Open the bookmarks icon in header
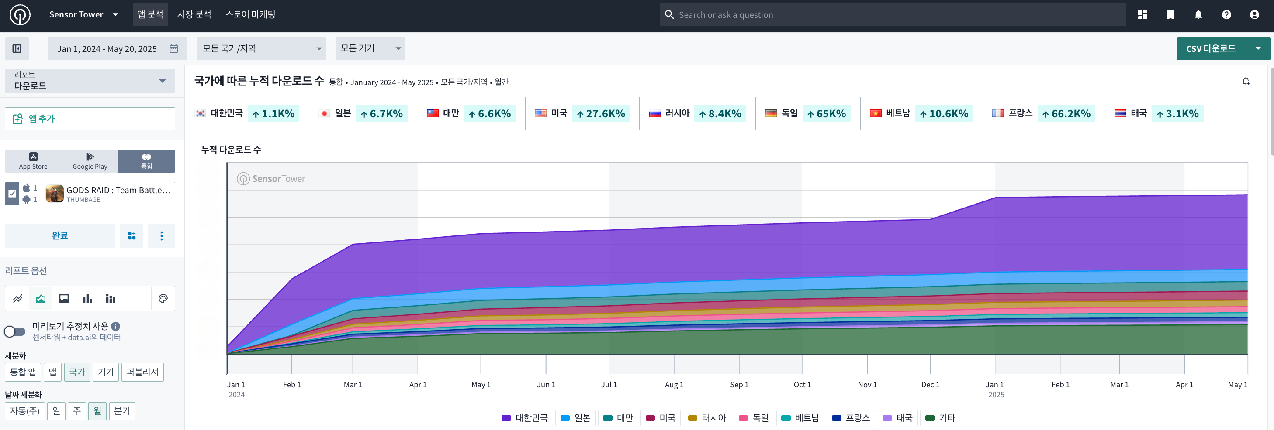This screenshot has width=1274, height=430. coord(1170,15)
